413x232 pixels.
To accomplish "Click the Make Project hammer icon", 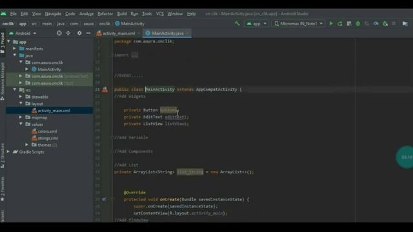I will [237, 23].
